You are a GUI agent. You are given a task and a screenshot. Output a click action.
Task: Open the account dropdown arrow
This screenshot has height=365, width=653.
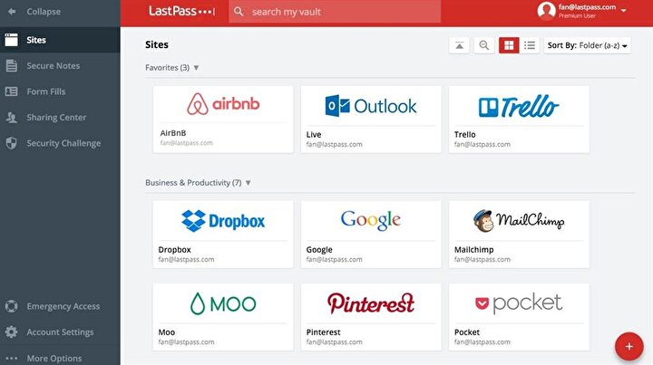click(x=623, y=10)
